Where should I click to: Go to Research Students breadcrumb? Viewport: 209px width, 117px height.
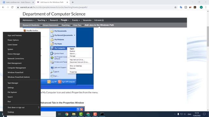click(x=31, y=25)
